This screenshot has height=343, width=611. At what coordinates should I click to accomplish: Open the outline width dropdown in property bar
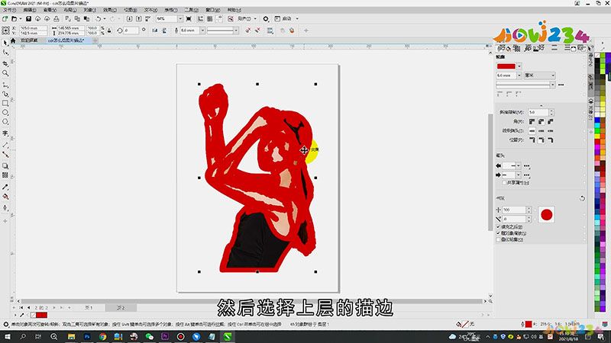coord(202,30)
